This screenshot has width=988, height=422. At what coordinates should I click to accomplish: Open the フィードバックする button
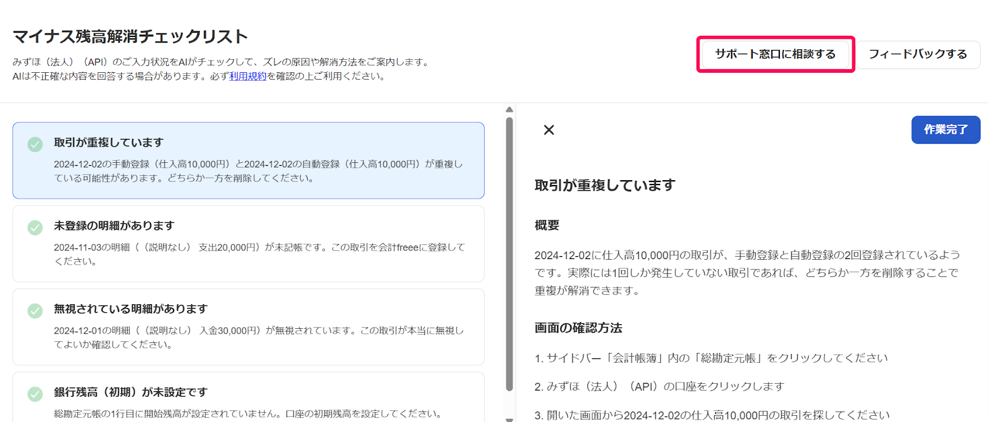pyautogui.click(x=918, y=54)
